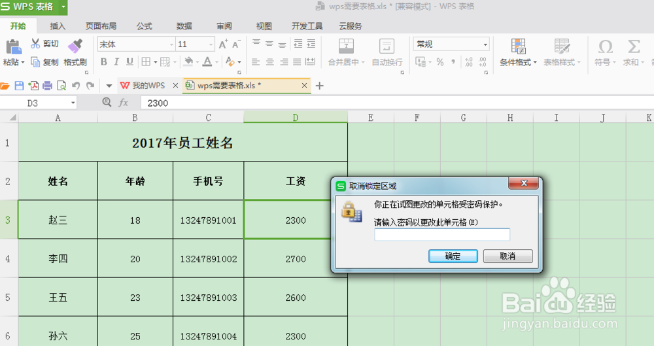Open the font size dropdown showing 11
654x346 pixels.
click(x=211, y=44)
